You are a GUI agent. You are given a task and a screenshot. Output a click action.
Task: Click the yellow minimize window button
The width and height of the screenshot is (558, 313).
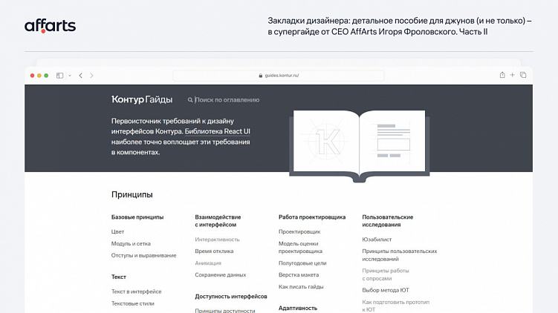39,76
